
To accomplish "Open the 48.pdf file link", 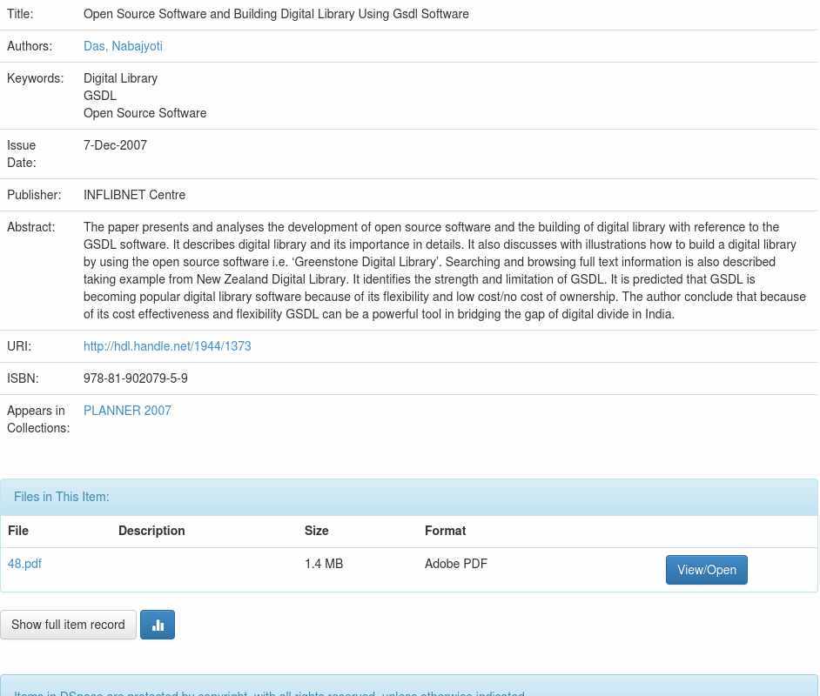I will pos(24,564).
